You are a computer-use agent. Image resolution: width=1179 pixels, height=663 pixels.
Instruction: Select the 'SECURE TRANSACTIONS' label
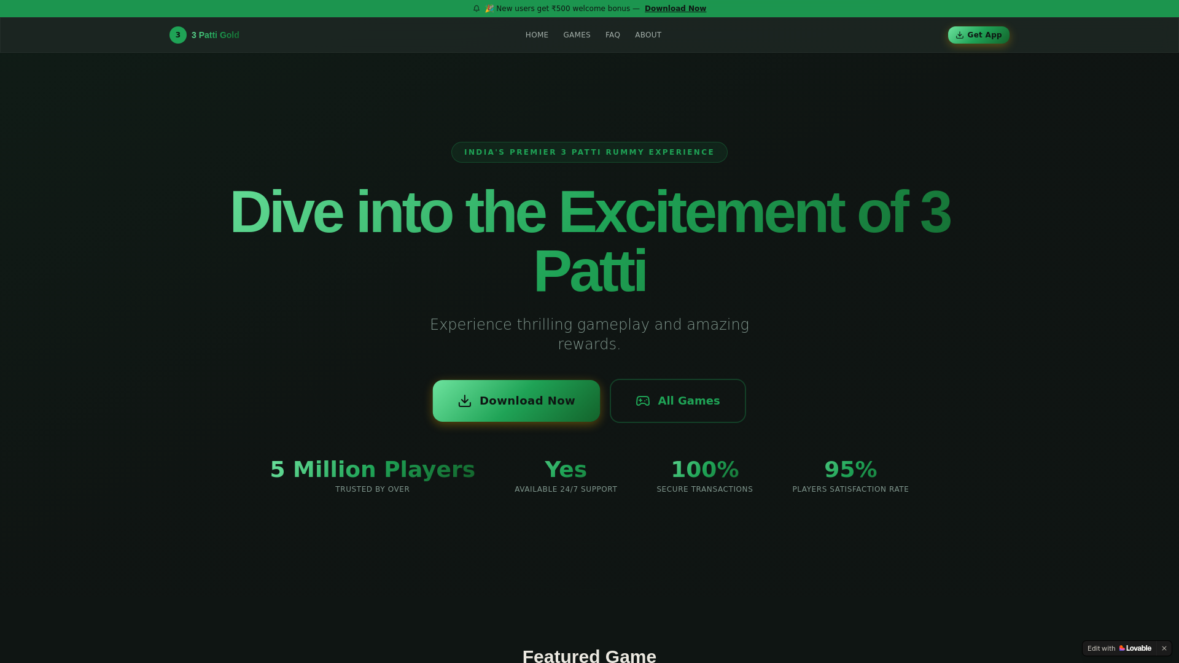705,489
